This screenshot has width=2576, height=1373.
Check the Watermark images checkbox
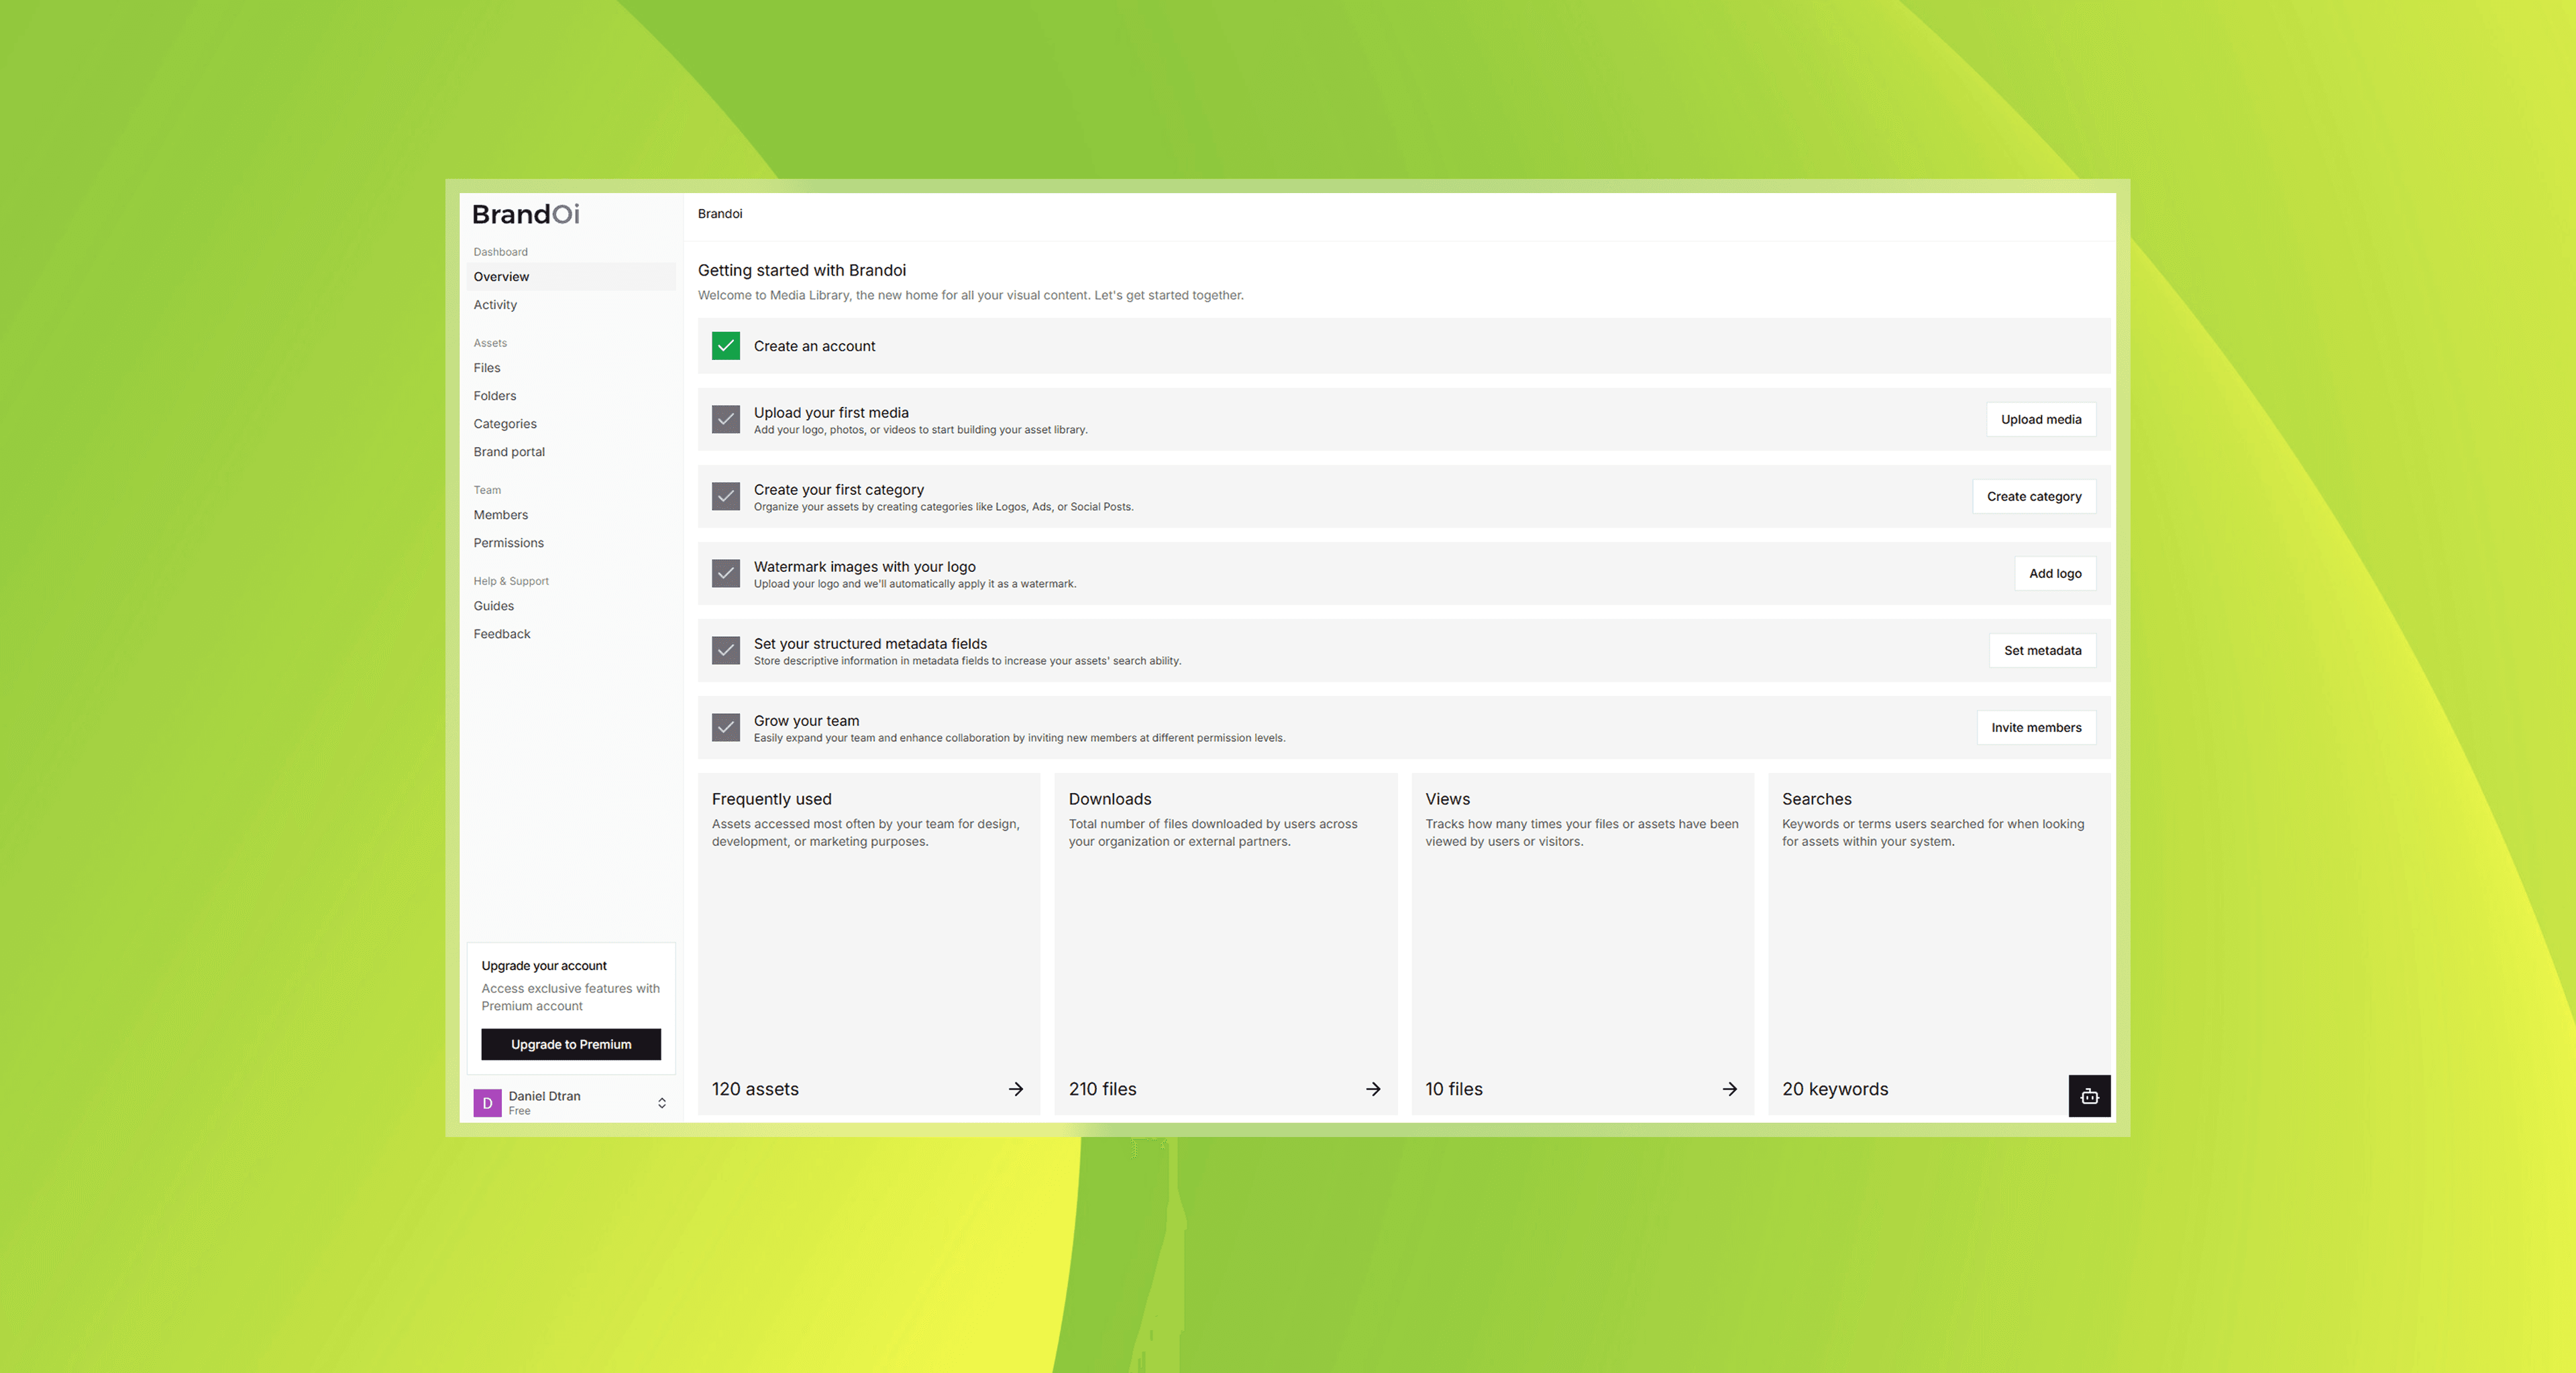pos(725,574)
